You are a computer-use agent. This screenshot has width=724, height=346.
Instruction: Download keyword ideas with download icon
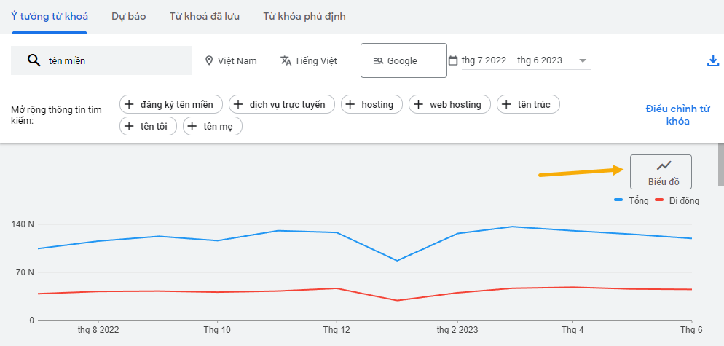point(713,60)
